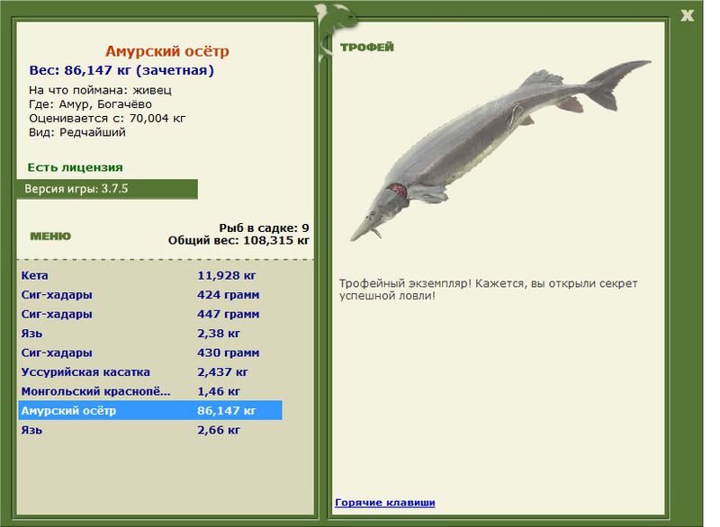Open the Горячие клавиши link
Image resolution: width=720 pixels, height=527 pixels.
[x=385, y=502]
